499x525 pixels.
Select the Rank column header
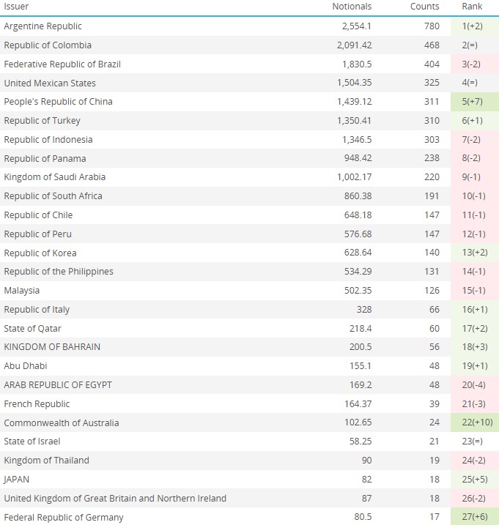click(x=472, y=7)
